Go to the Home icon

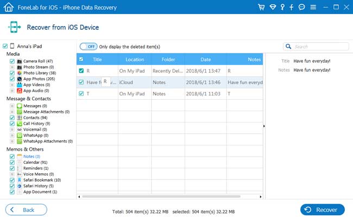(9, 7)
